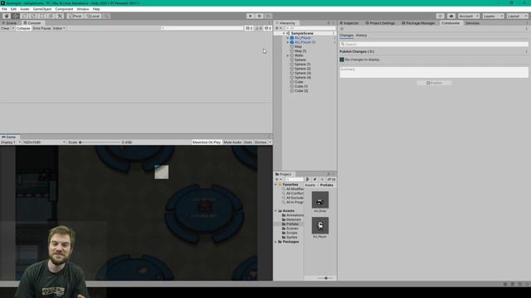The image size is (531, 298).
Task: Toggle console warning message count filter
Action: point(258,28)
